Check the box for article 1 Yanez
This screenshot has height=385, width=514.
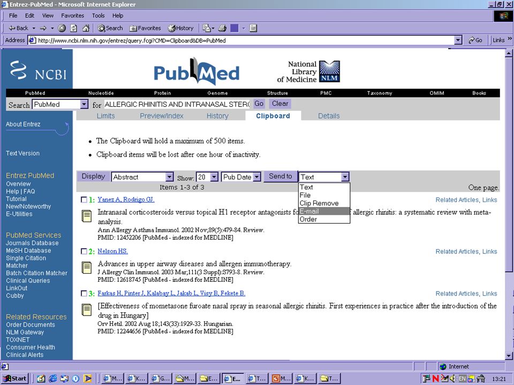tap(84, 199)
